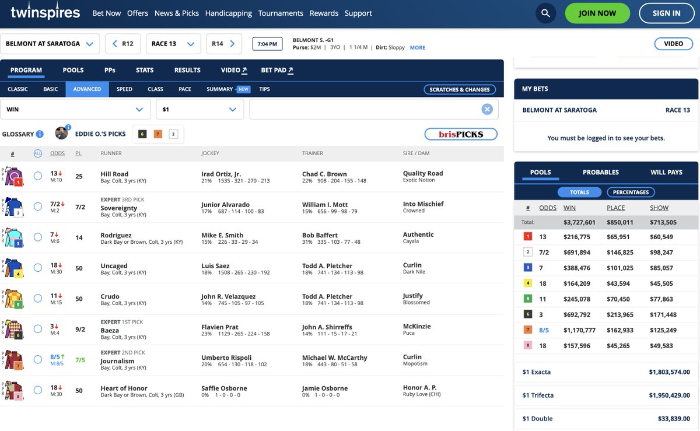Open brisPICKS button
This screenshot has width=700, height=431.
point(461,134)
